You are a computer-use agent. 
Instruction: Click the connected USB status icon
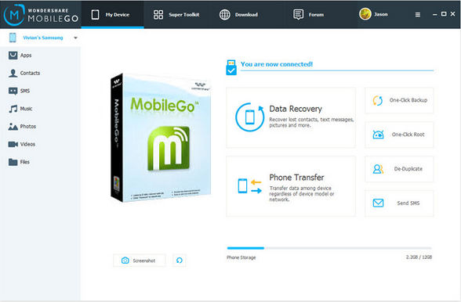tap(231, 67)
